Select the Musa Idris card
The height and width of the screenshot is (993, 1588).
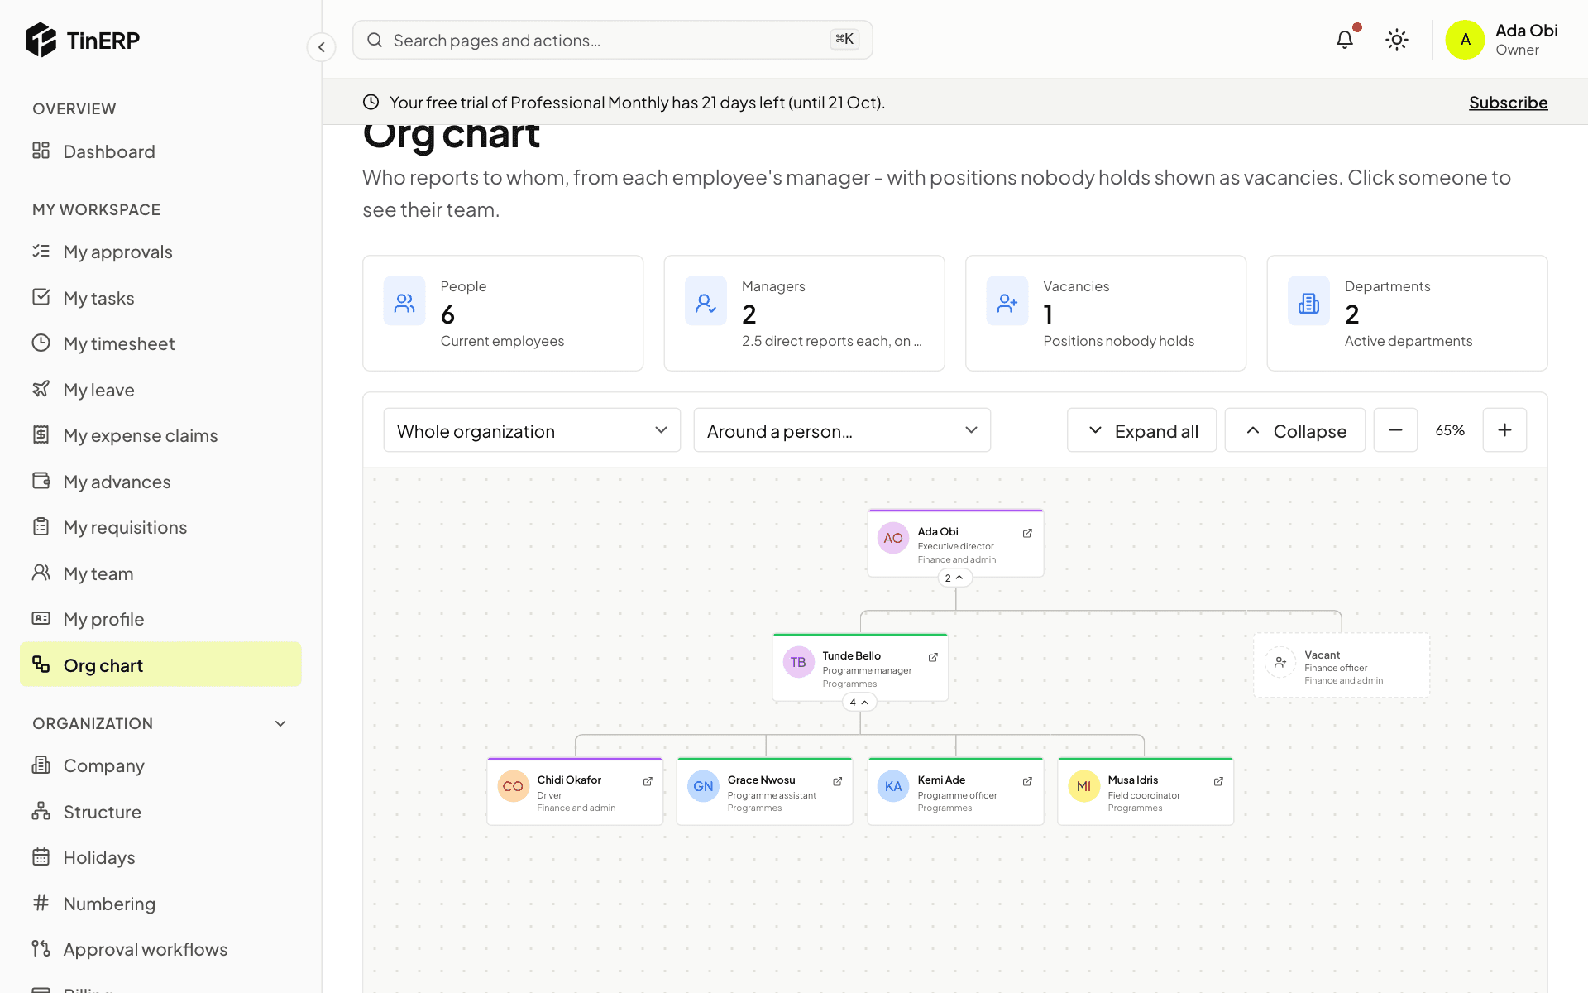(x=1146, y=791)
